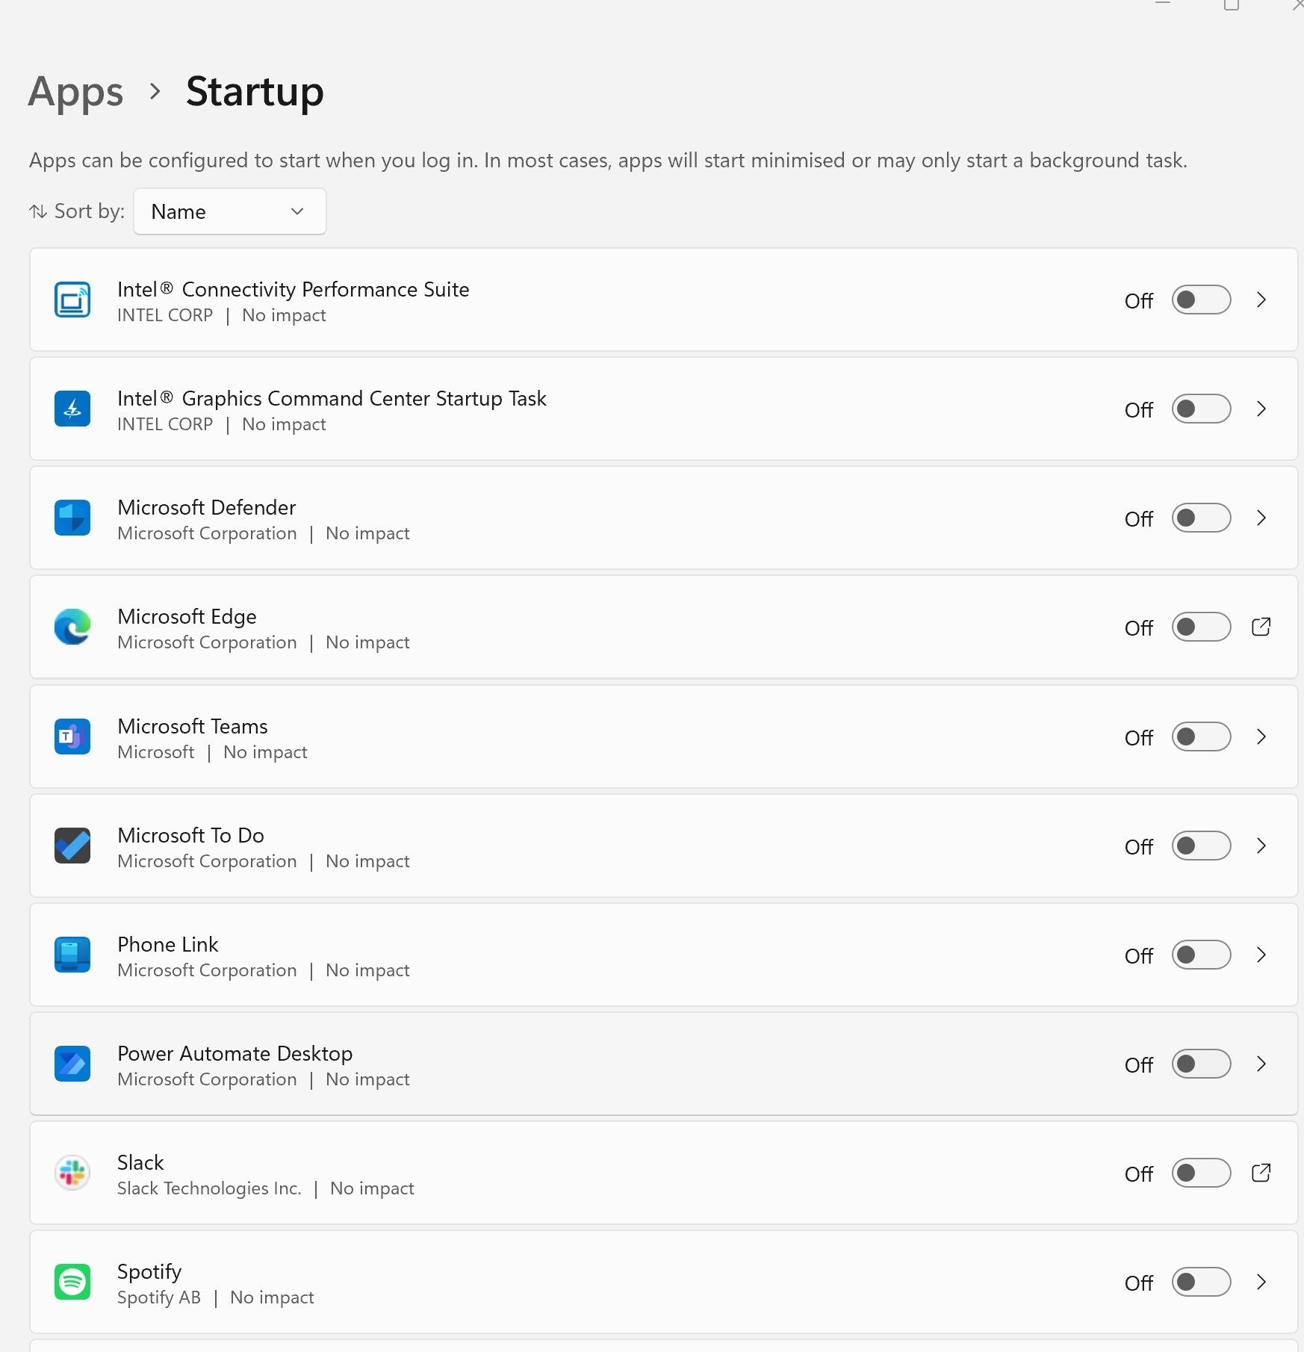Viewport: 1304px width, 1352px height.
Task: Enable Microsoft Defender at startup
Action: 1201,518
